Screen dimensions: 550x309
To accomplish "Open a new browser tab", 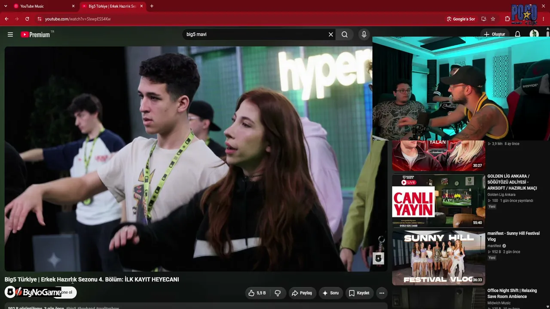I will 152,6.
